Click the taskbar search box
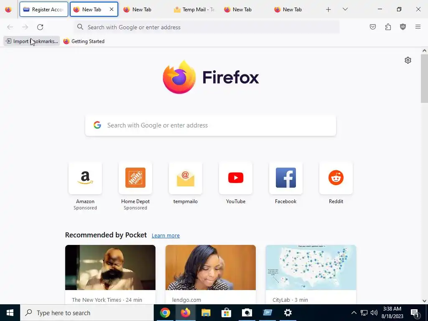This screenshot has width=428, height=321. [87, 313]
